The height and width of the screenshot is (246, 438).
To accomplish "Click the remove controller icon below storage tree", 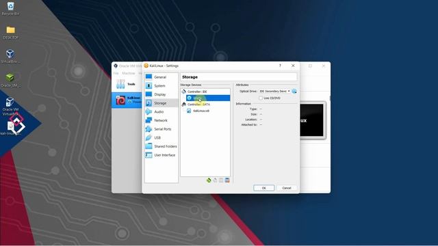I will tap(215, 180).
